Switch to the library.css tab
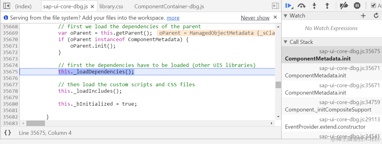 tap(111, 6)
